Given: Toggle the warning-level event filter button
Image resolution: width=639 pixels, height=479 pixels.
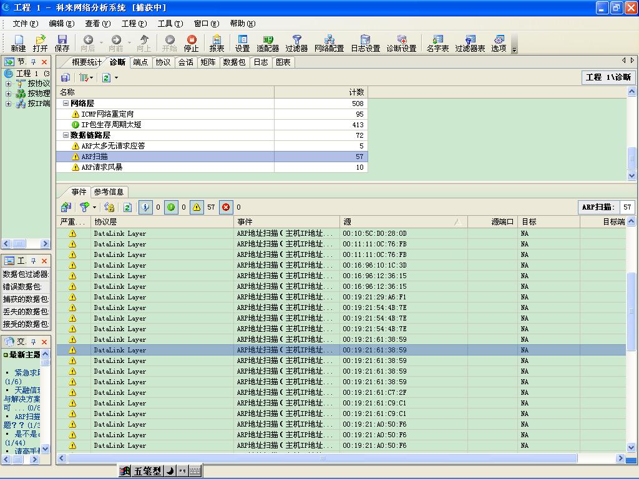Looking at the screenshot, I should tap(197, 207).
